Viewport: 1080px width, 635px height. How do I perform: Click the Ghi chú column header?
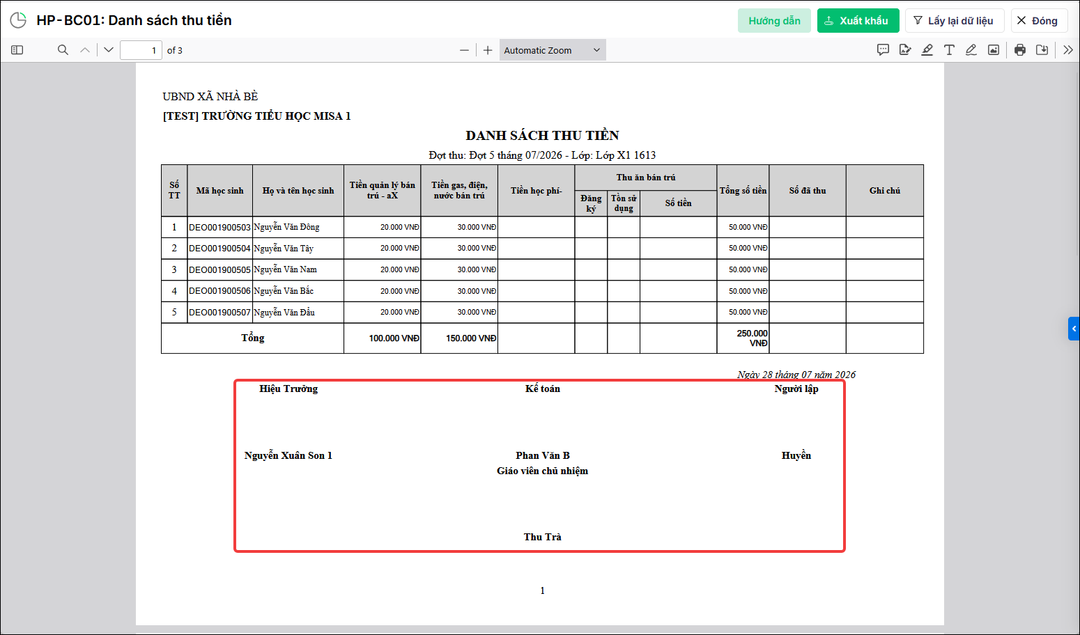coord(885,191)
